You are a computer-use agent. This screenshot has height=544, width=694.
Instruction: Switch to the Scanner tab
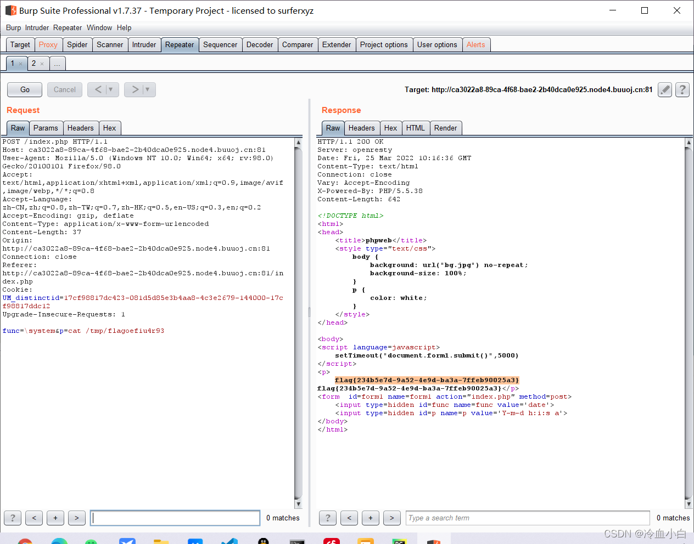click(110, 44)
